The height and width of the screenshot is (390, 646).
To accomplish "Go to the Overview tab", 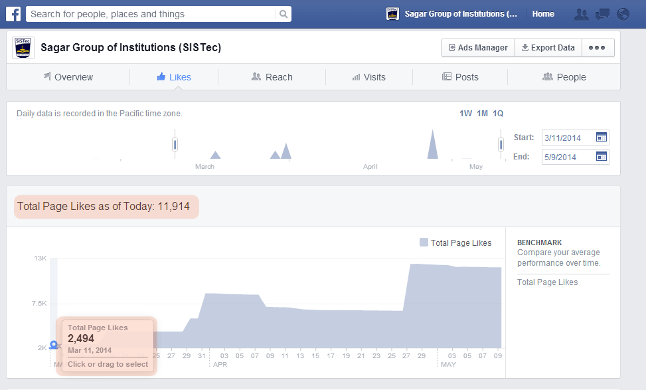I will (68, 76).
